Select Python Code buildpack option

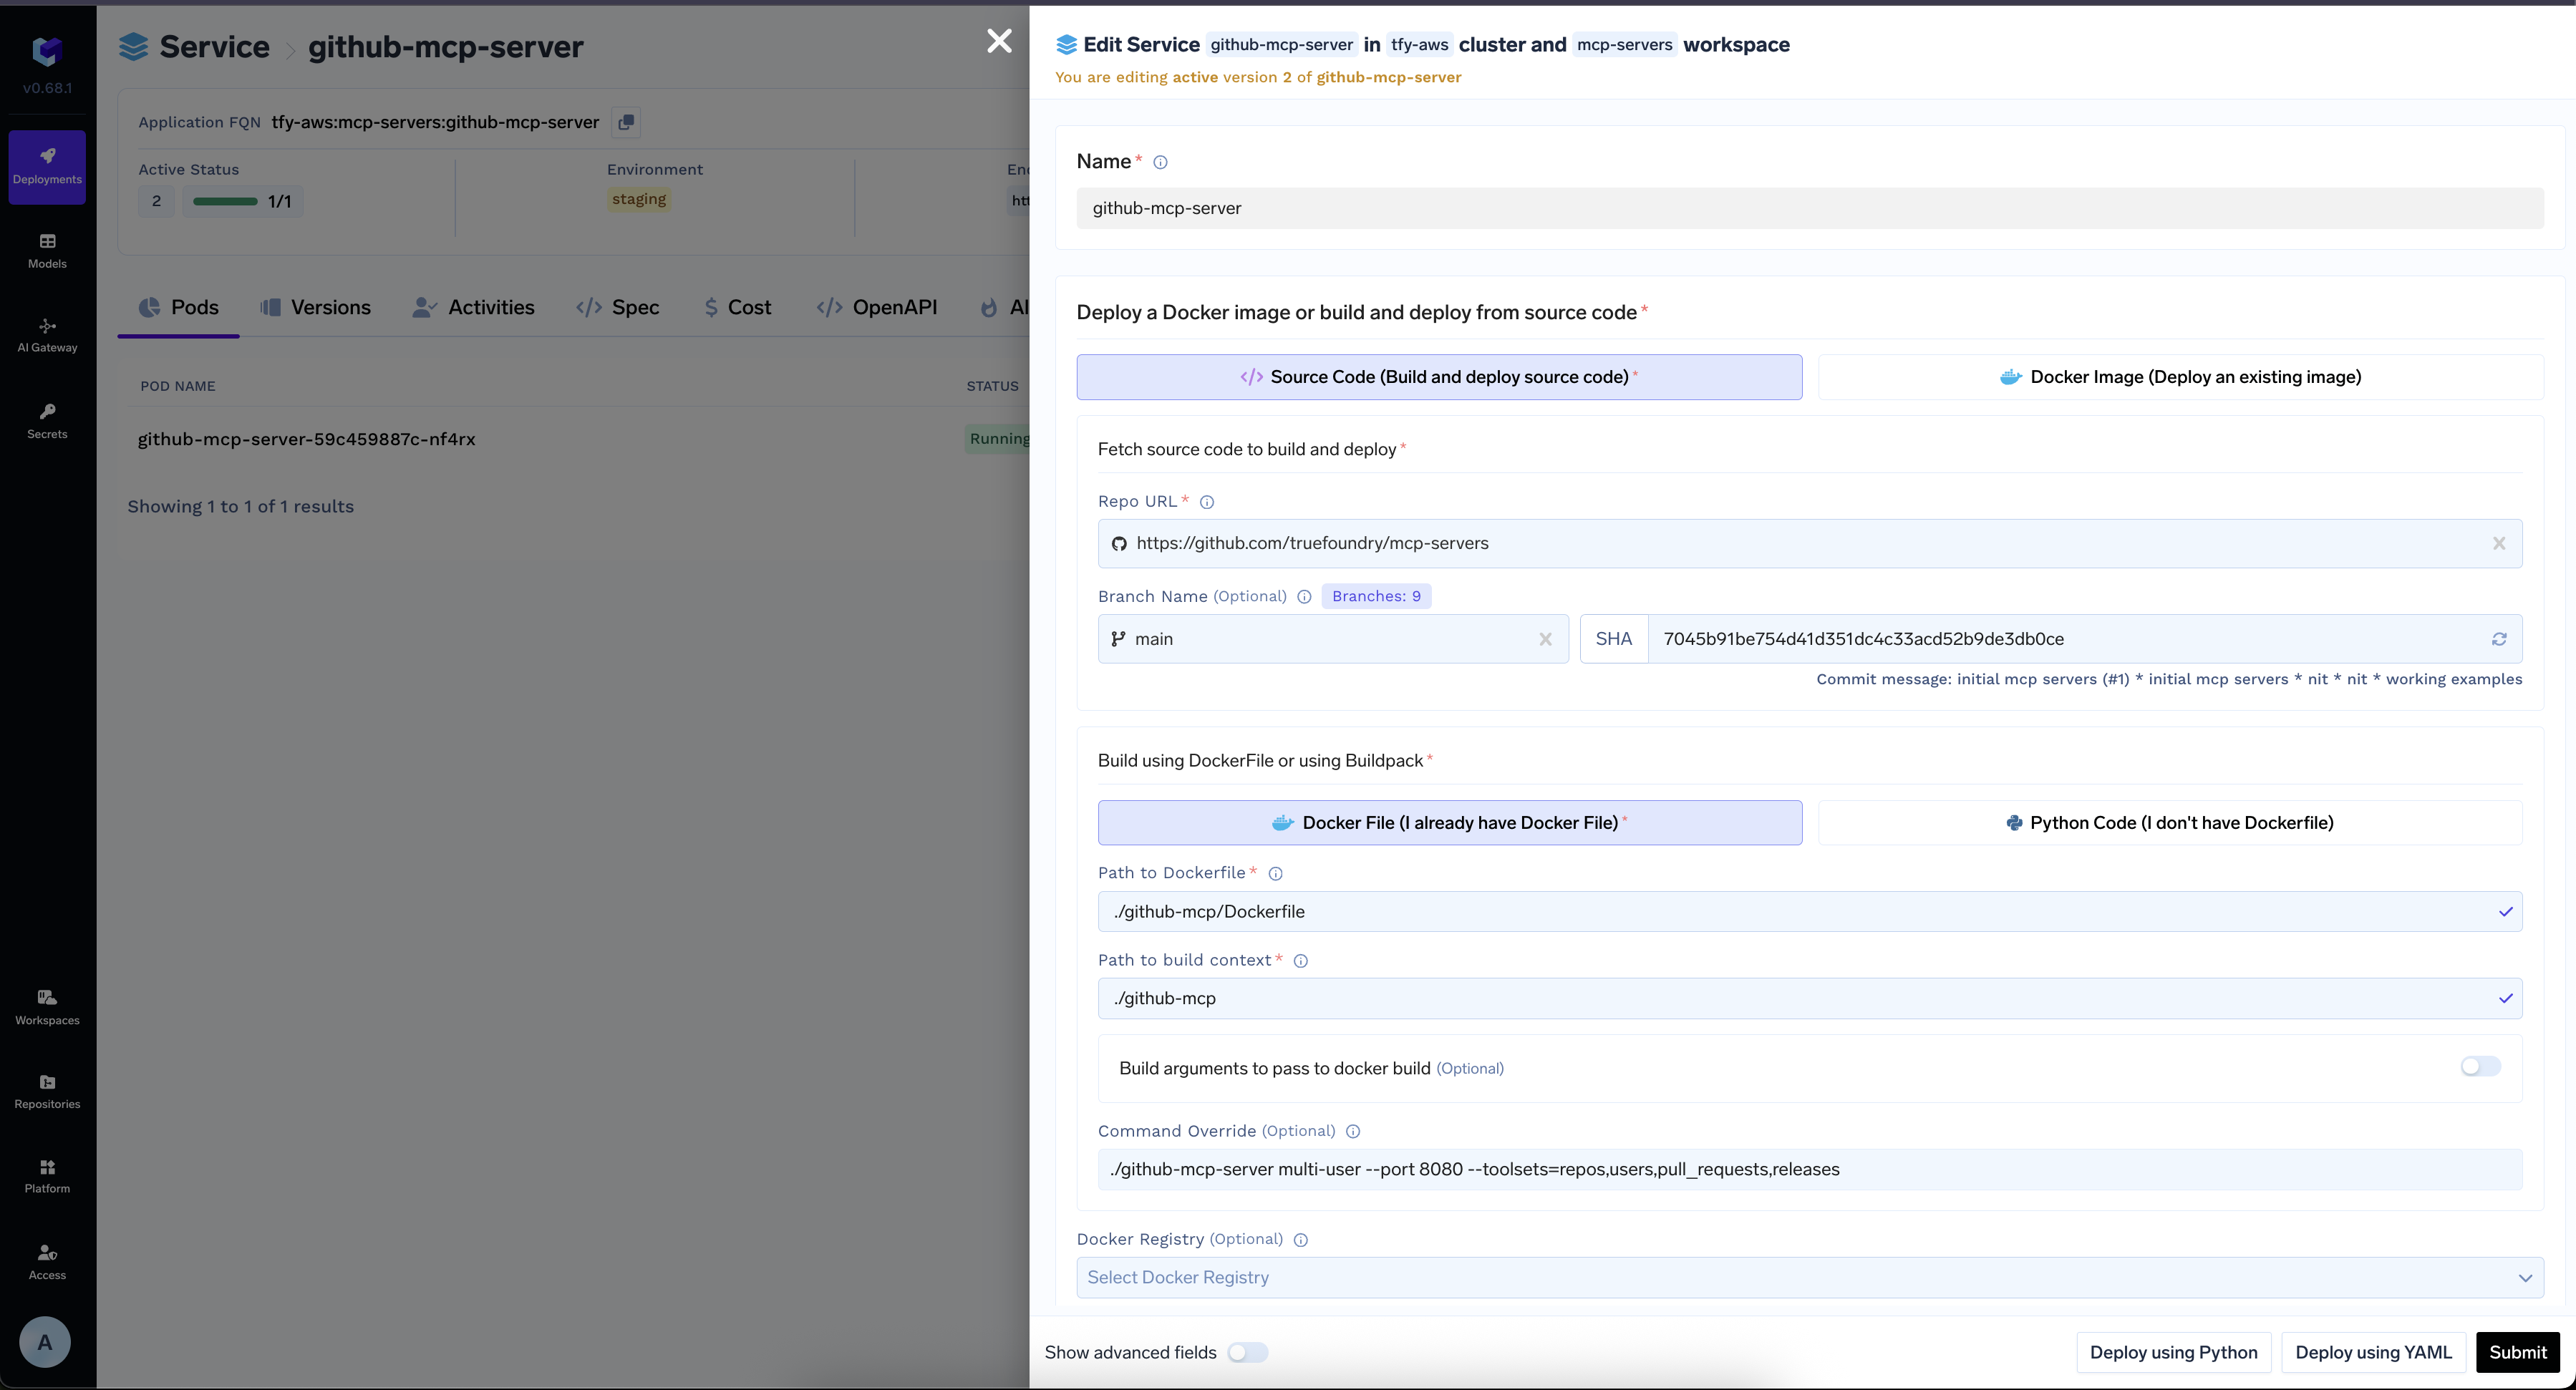[2169, 822]
